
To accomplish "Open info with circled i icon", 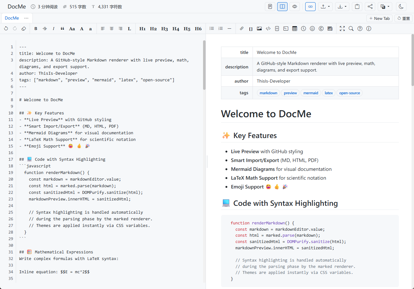I will click(x=369, y=29).
